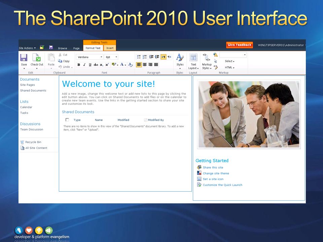Click the Give Feedback button
This screenshot has height=242, width=323.
[239, 45]
